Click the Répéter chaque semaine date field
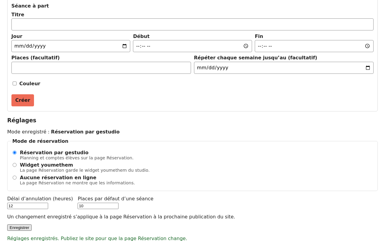This screenshot has height=241, width=385. [x=284, y=68]
